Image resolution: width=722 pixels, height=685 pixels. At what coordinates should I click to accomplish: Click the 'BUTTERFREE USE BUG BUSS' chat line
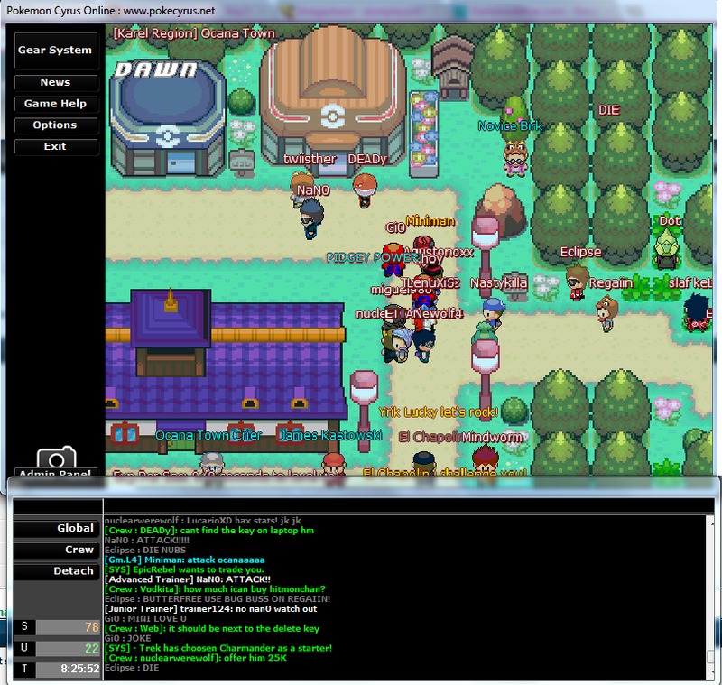(x=218, y=599)
